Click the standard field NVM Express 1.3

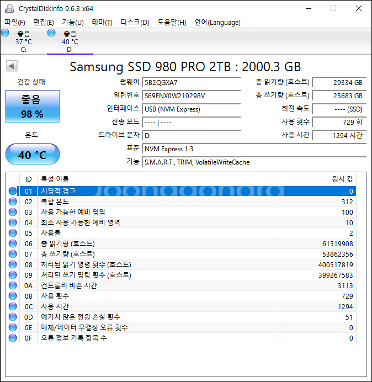tap(254, 149)
